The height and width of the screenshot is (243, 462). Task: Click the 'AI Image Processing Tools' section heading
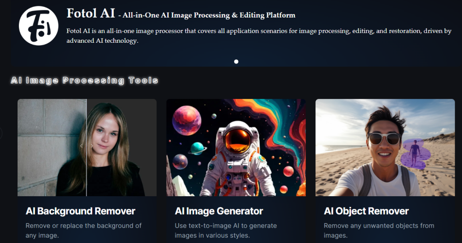pyautogui.click(x=84, y=80)
